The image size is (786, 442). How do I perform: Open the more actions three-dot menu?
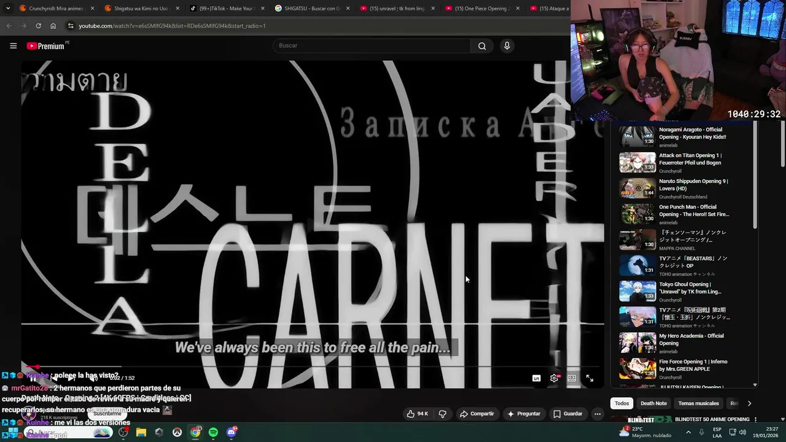tap(597, 414)
